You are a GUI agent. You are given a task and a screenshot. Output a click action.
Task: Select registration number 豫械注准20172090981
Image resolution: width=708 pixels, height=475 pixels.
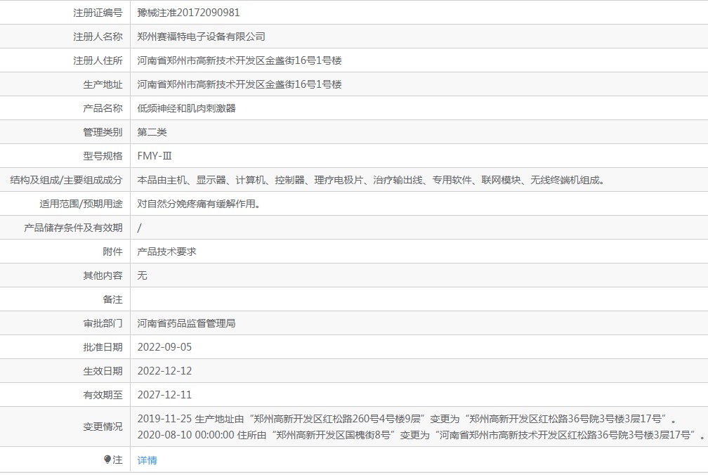[188, 13]
